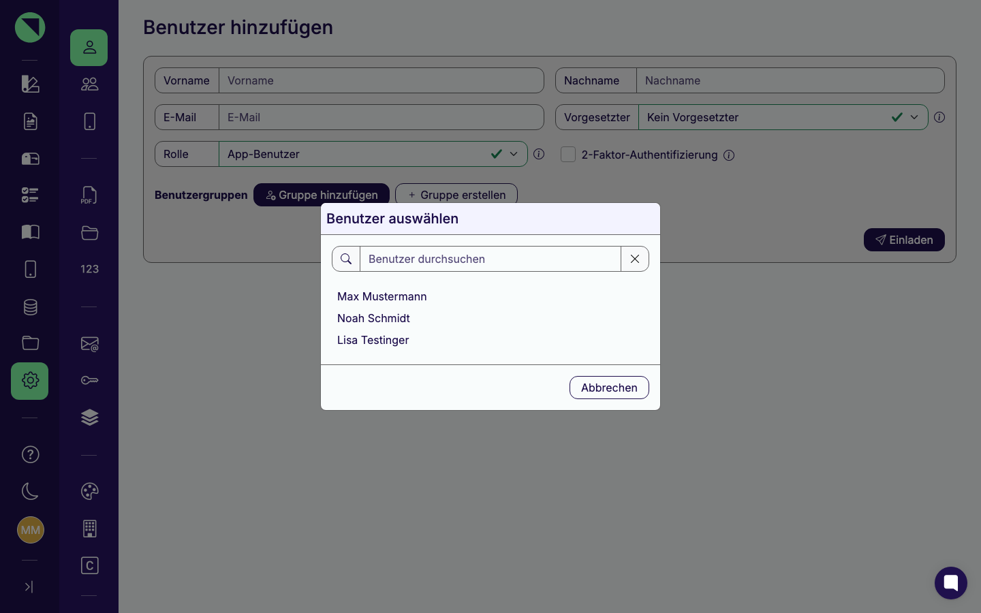Screen dimensions: 981x613
Task: Click the Gruppe erstellen button
Action: (456, 195)
